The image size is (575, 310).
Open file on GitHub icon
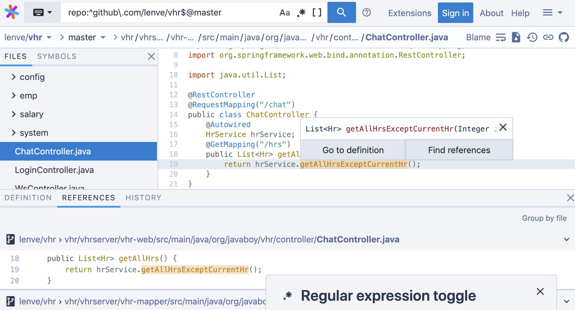point(564,38)
